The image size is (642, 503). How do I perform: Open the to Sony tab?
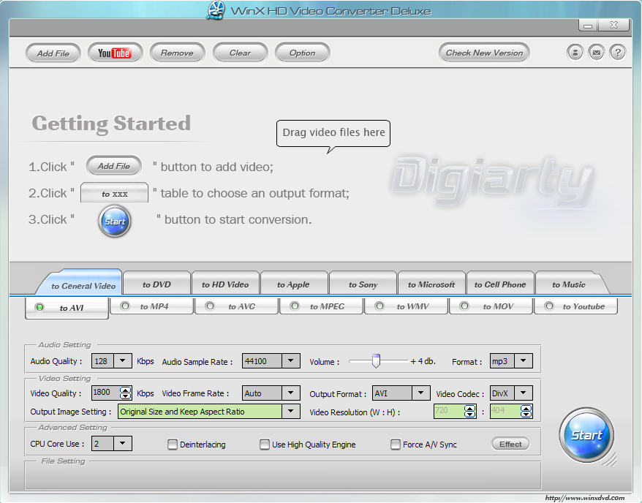coord(363,284)
